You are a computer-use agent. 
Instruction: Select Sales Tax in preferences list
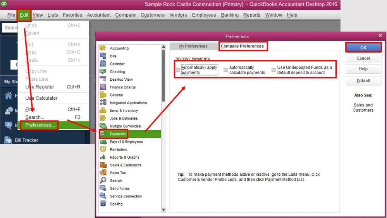tap(118, 173)
